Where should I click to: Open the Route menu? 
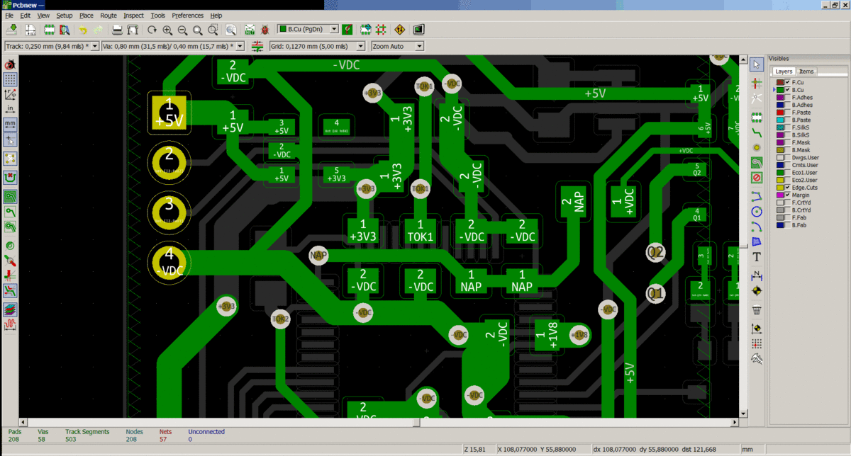[109, 15]
